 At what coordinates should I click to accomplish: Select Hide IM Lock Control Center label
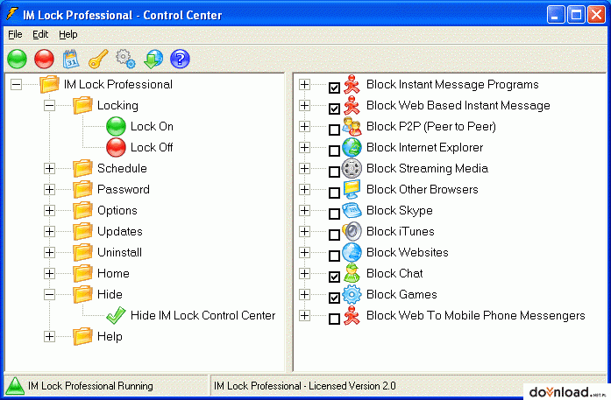tap(203, 316)
